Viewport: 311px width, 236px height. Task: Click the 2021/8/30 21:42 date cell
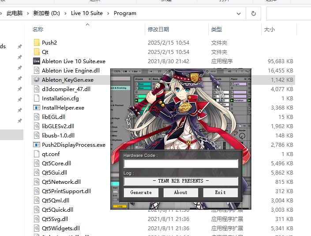click(x=169, y=61)
